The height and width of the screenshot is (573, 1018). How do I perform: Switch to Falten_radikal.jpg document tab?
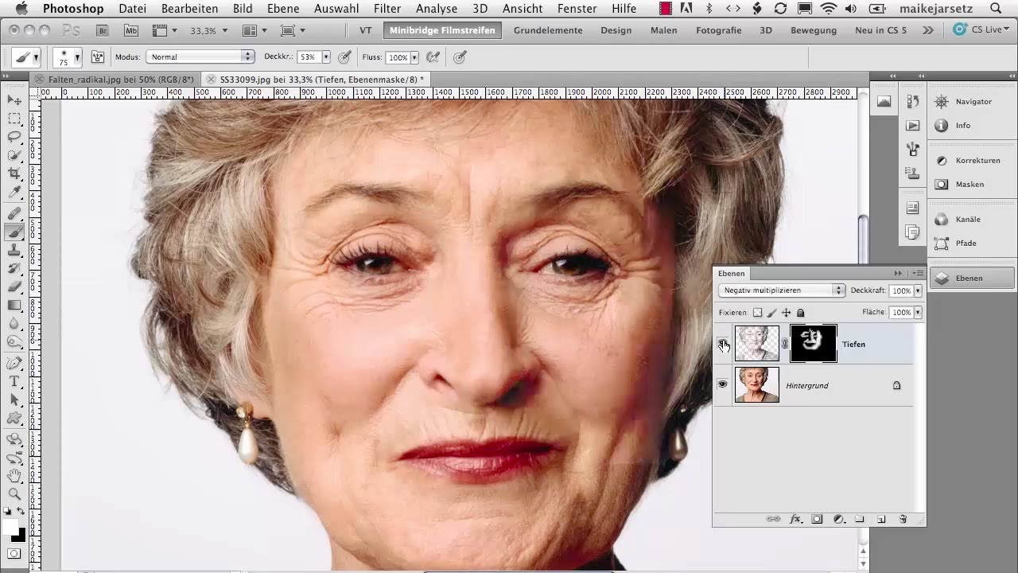pos(121,80)
